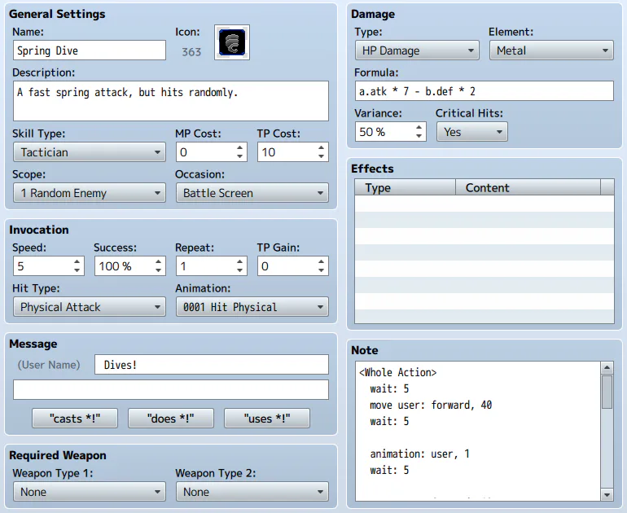Image resolution: width=627 pixels, height=513 pixels.
Task: Open the Skill Type dropdown showing Tactician
Action: pyautogui.click(x=90, y=152)
